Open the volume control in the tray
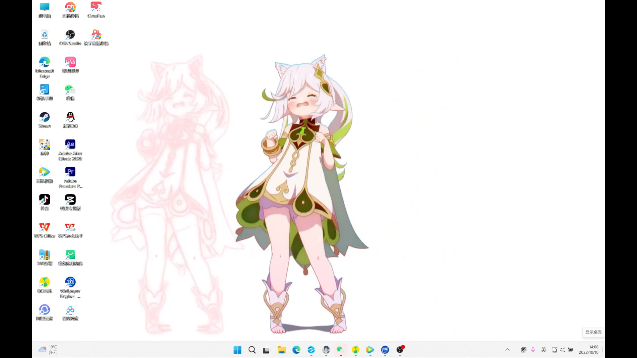Screen dimensions: 637x358 coord(562,350)
